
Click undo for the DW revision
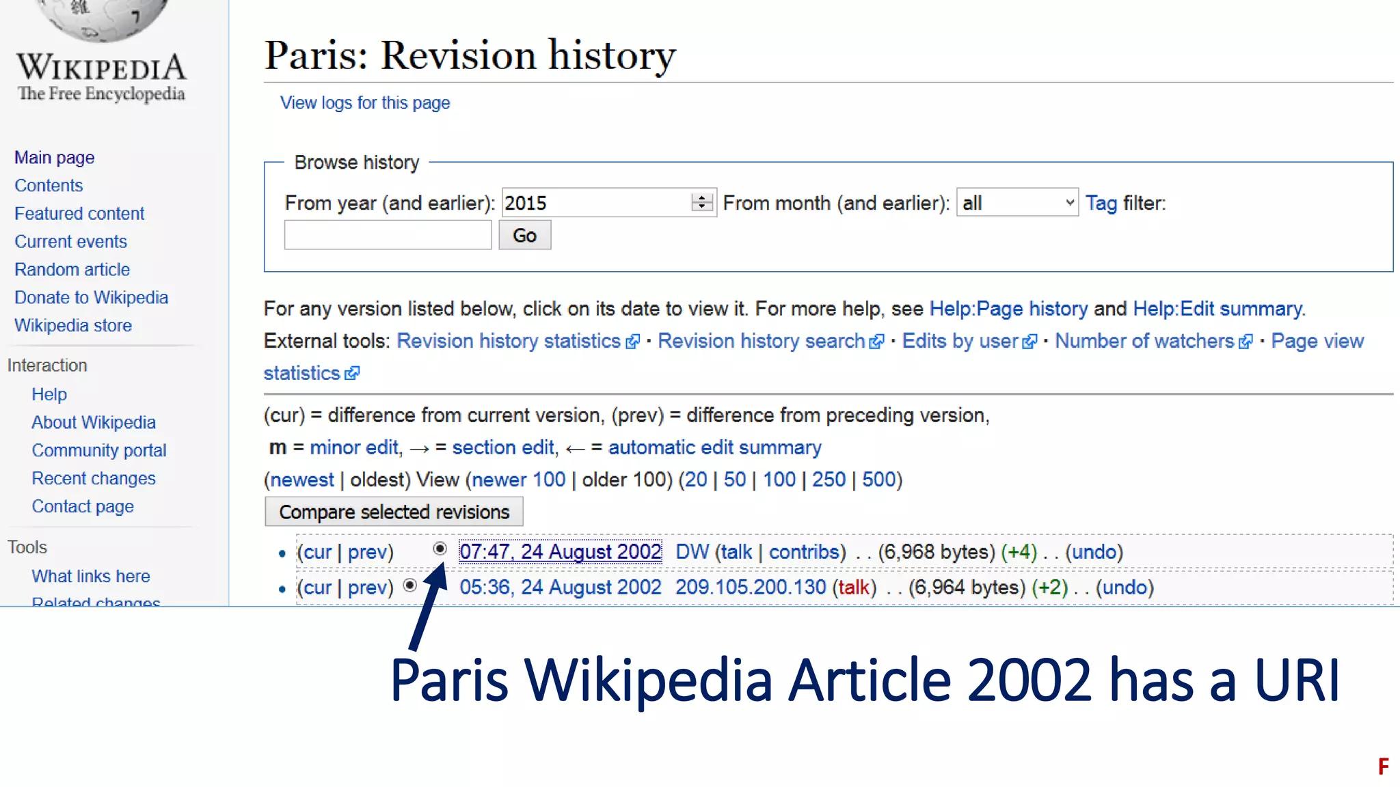pyautogui.click(x=1094, y=552)
